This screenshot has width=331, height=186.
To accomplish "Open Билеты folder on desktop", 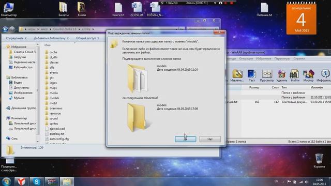I will (x=63, y=9).
